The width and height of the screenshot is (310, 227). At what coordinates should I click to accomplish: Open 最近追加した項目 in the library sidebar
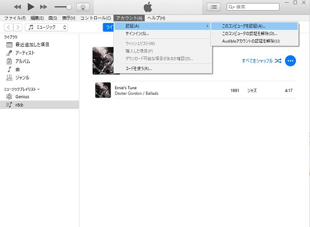39,45
